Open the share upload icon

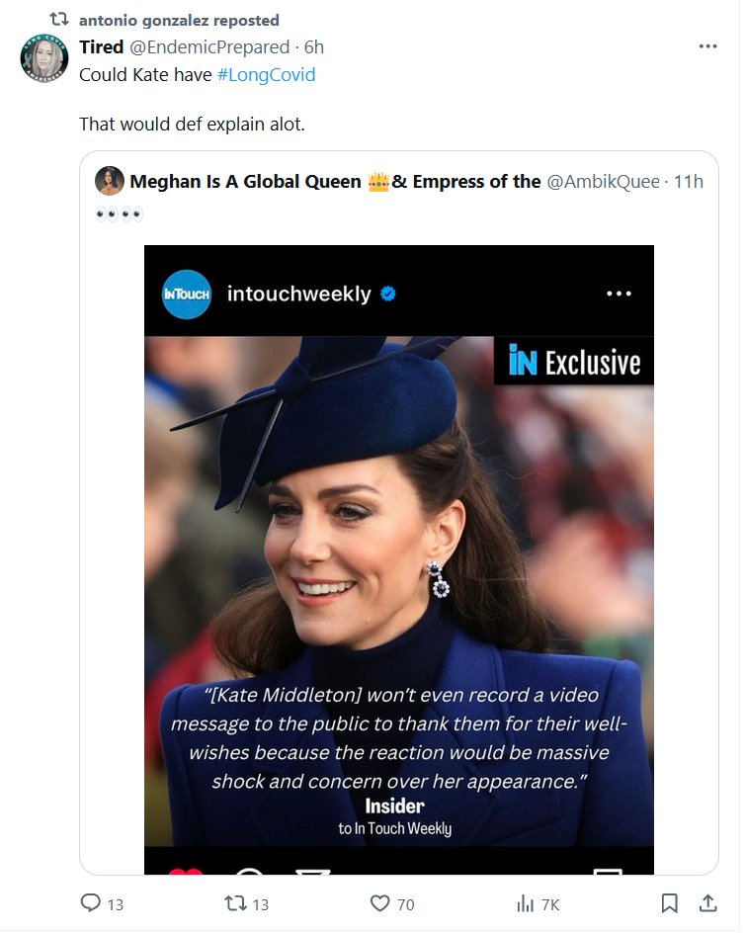[x=707, y=903]
